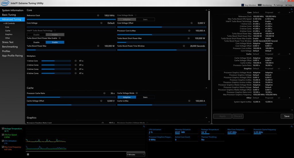Set Turbo Boost Short Power Max to Enable
The height and width of the screenshot is (158, 294).
click(x=55, y=42)
